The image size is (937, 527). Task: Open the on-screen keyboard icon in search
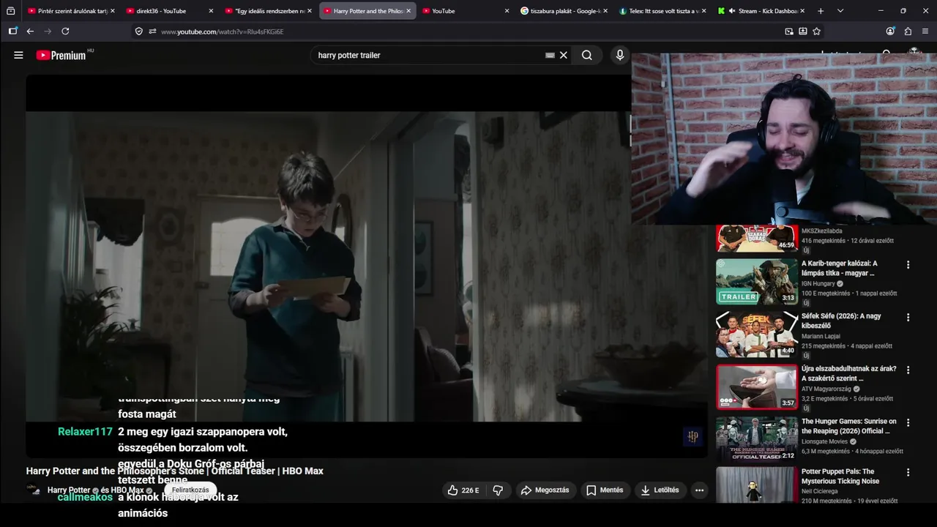click(550, 55)
